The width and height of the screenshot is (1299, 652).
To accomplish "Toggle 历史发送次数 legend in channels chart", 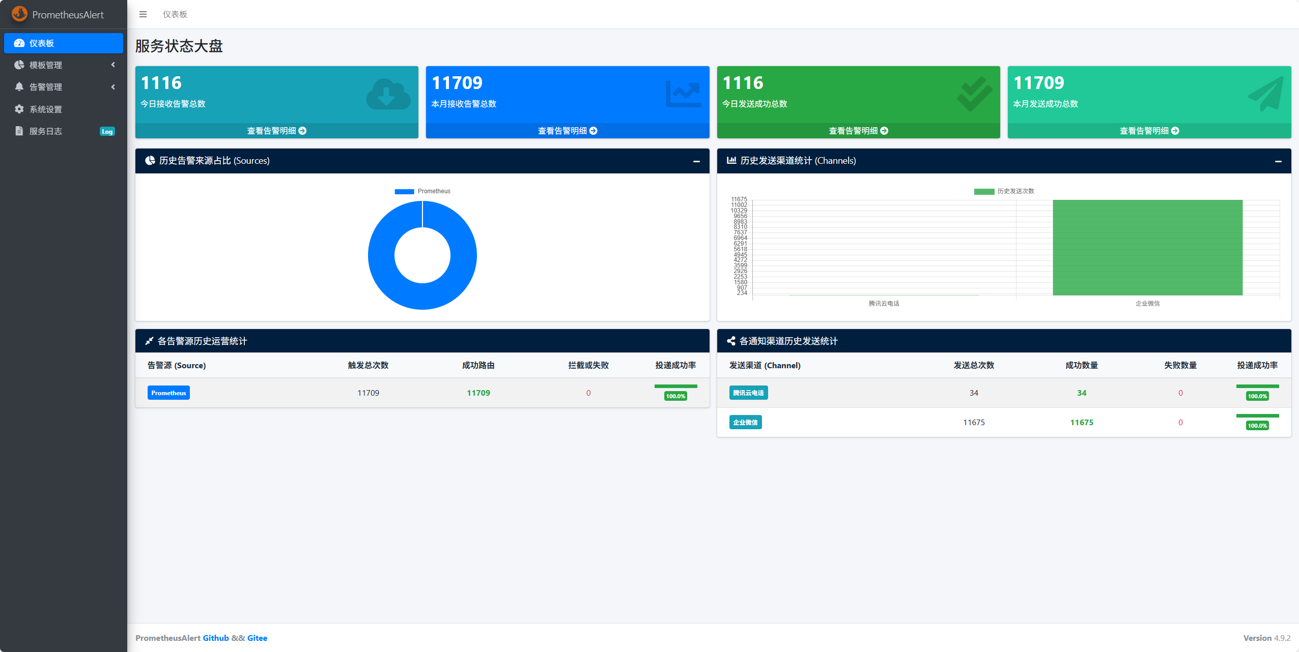I will (1004, 191).
